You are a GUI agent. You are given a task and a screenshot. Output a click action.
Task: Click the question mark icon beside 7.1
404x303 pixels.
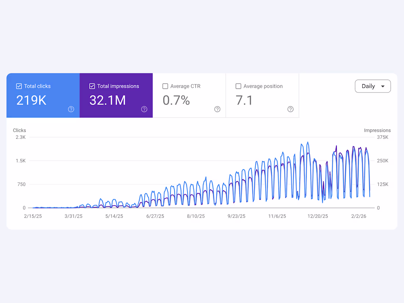pyautogui.click(x=290, y=109)
